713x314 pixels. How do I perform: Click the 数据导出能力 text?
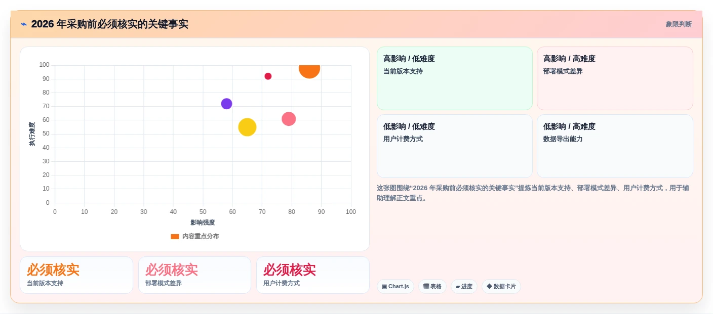tap(563, 139)
